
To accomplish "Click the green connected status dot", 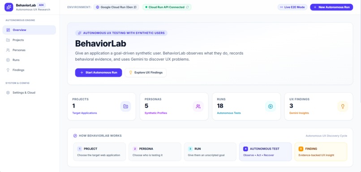I will [146, 7].
